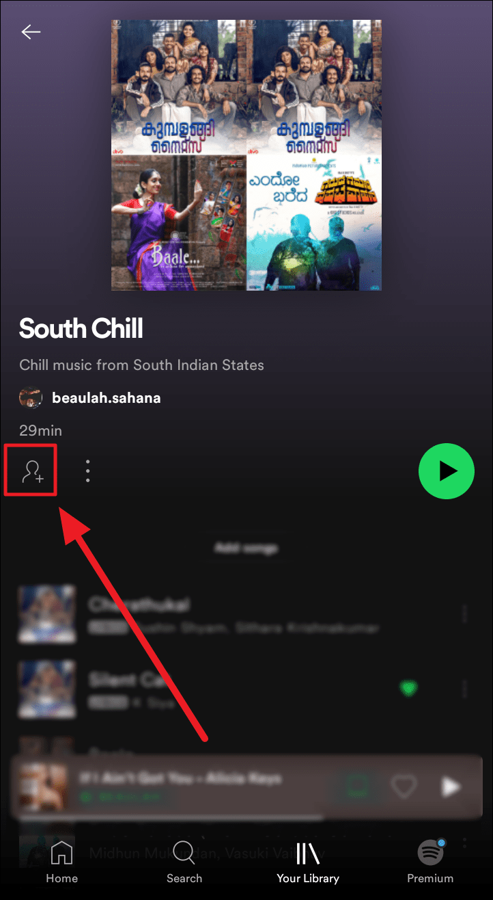Open devices available icon in mini player
This screenshot has height=900, width=493.
click(356, 786)
